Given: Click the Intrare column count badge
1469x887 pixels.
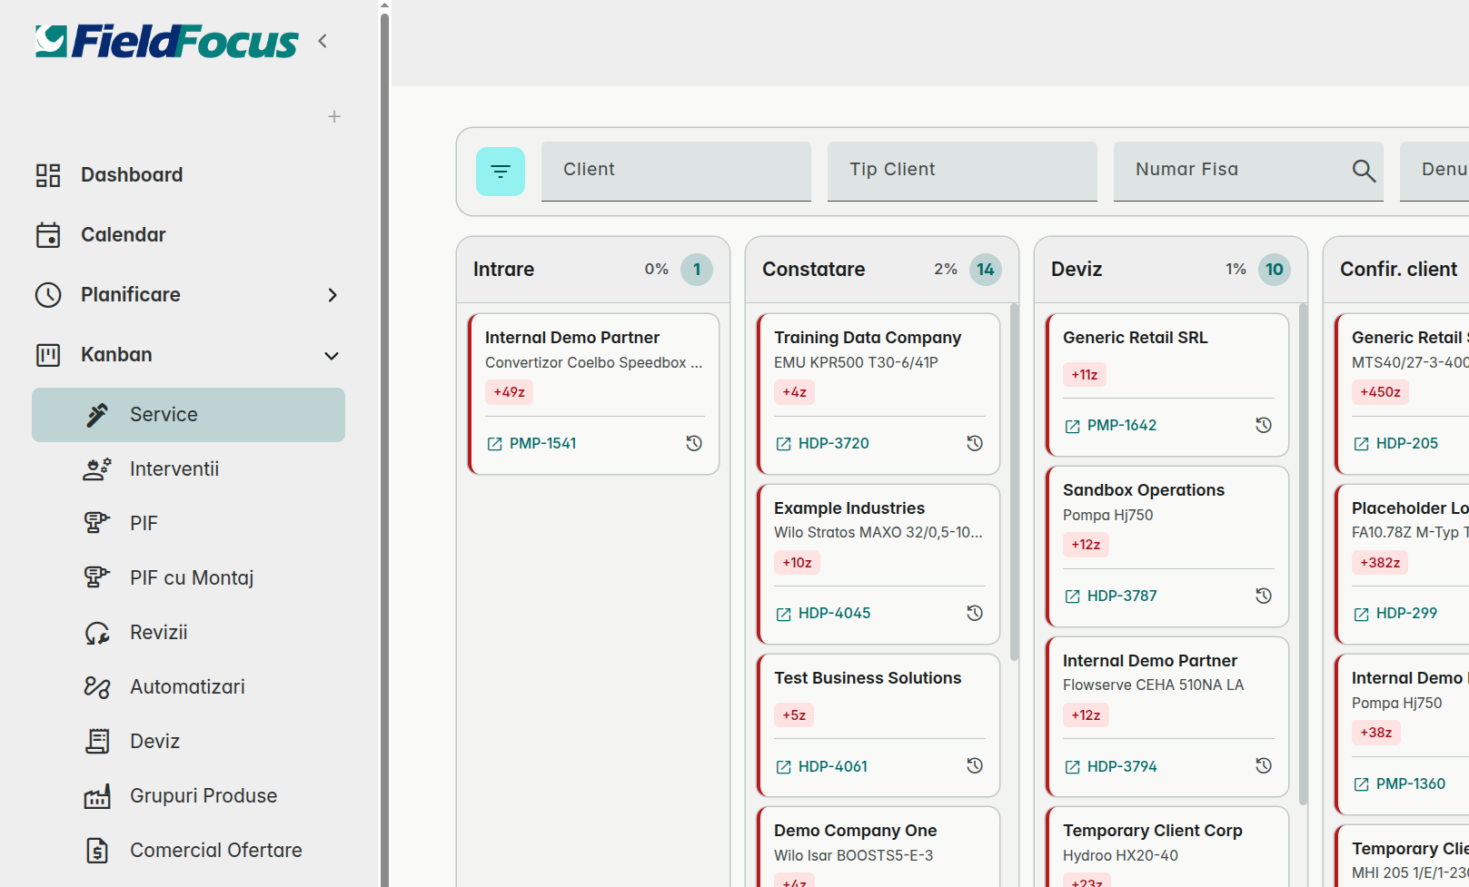Looking at the screenshot, I should tap(697, 270).
